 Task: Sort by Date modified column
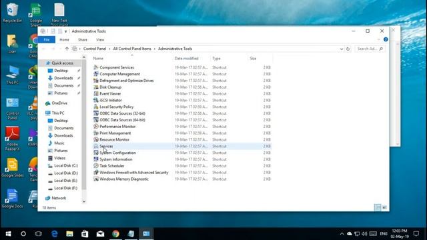pyautogui.click(x=186, y=58)
